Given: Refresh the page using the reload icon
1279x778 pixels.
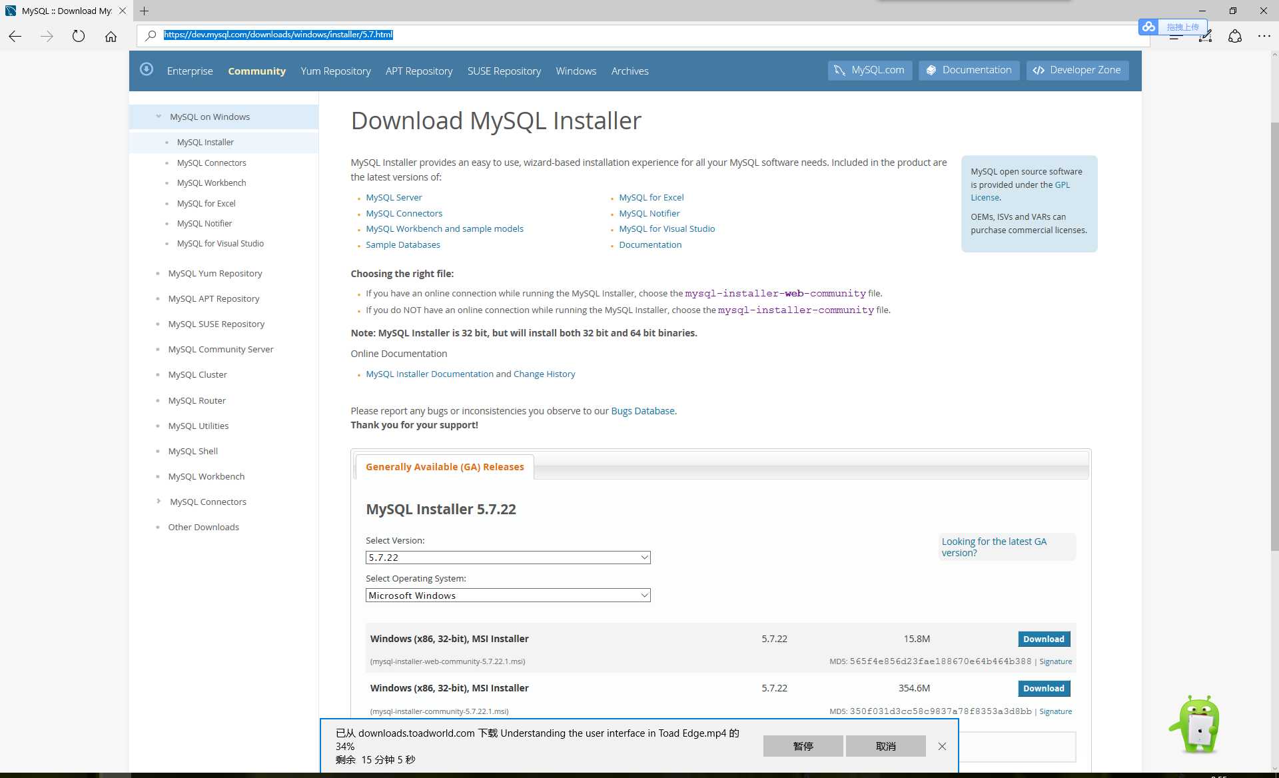Looking at the screenshot, I should 79,37.
